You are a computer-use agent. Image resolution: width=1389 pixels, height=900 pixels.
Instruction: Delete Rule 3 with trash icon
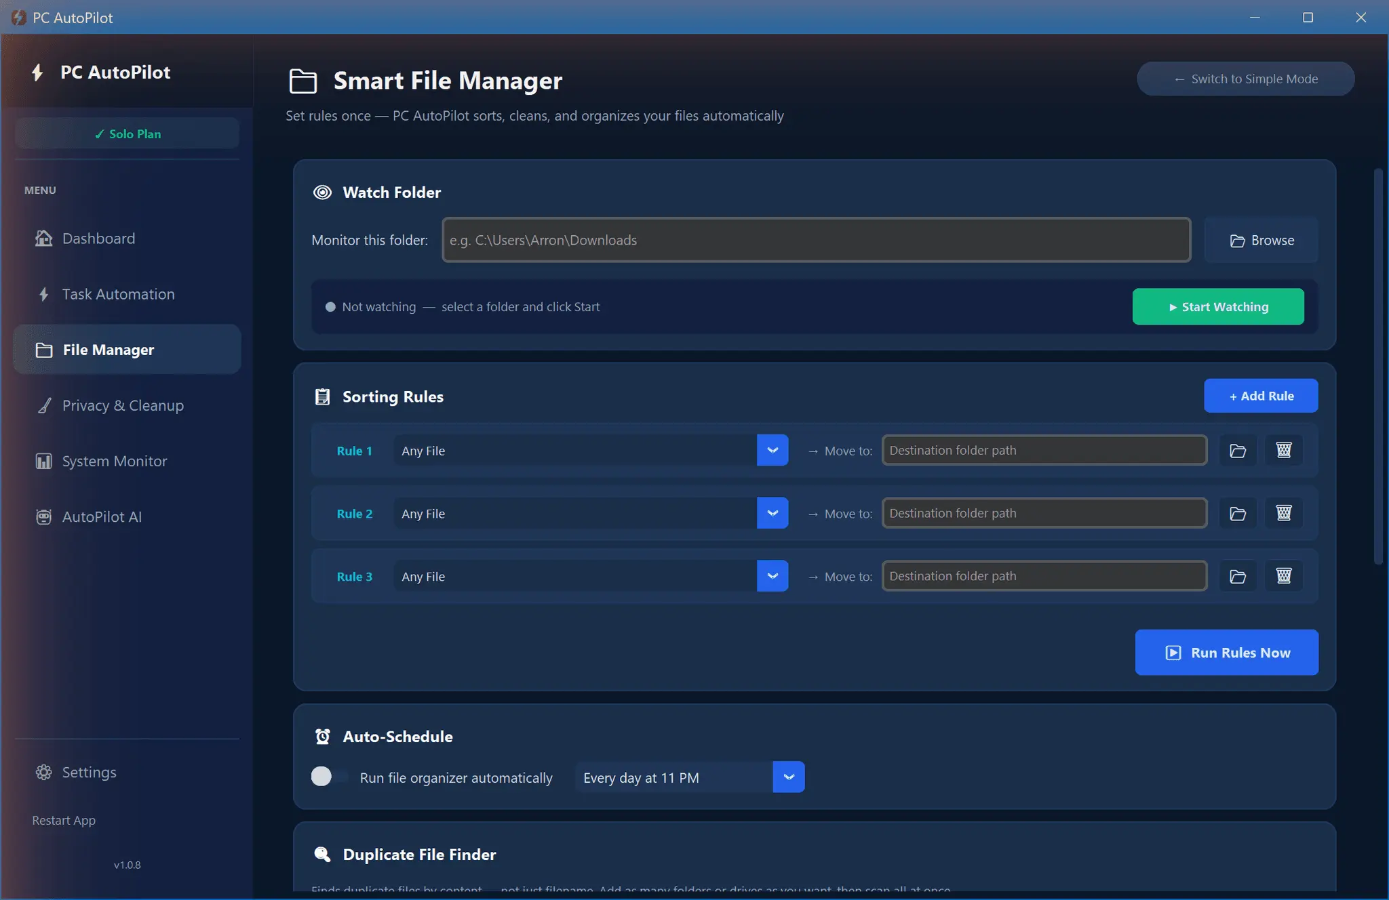1284,576
